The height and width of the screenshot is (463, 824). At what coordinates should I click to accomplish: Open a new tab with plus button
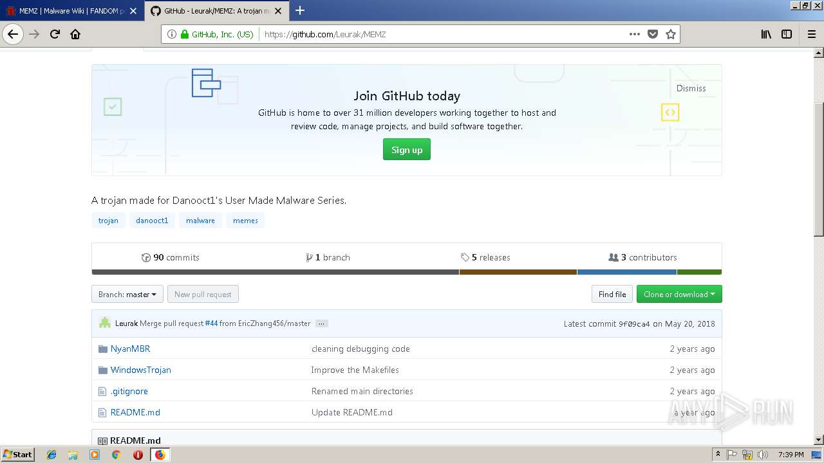tap(300, 10)
